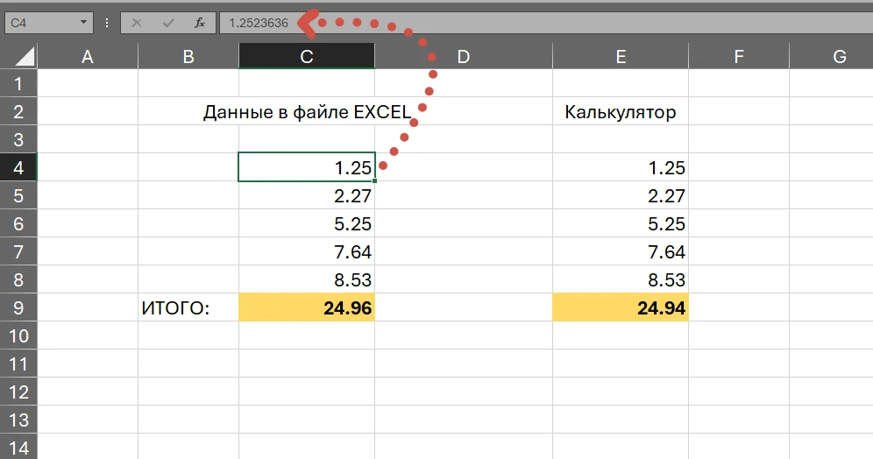Select column C header

[307, 56]
